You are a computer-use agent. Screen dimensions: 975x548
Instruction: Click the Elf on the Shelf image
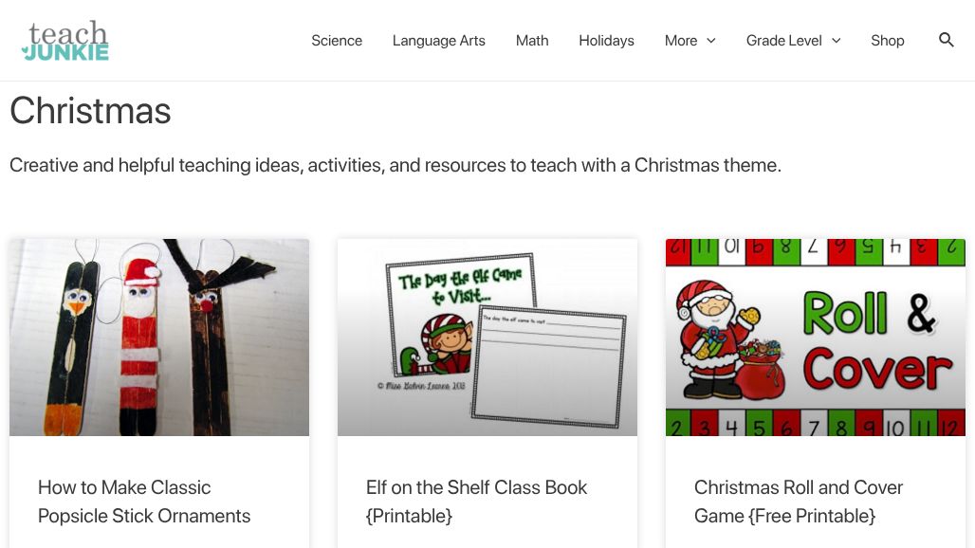[x=487, y=338]
